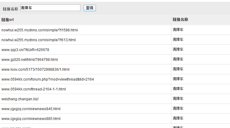Select the nowhui.w255.mydnns.com ?t1588.html URL

tap(40, 30)
